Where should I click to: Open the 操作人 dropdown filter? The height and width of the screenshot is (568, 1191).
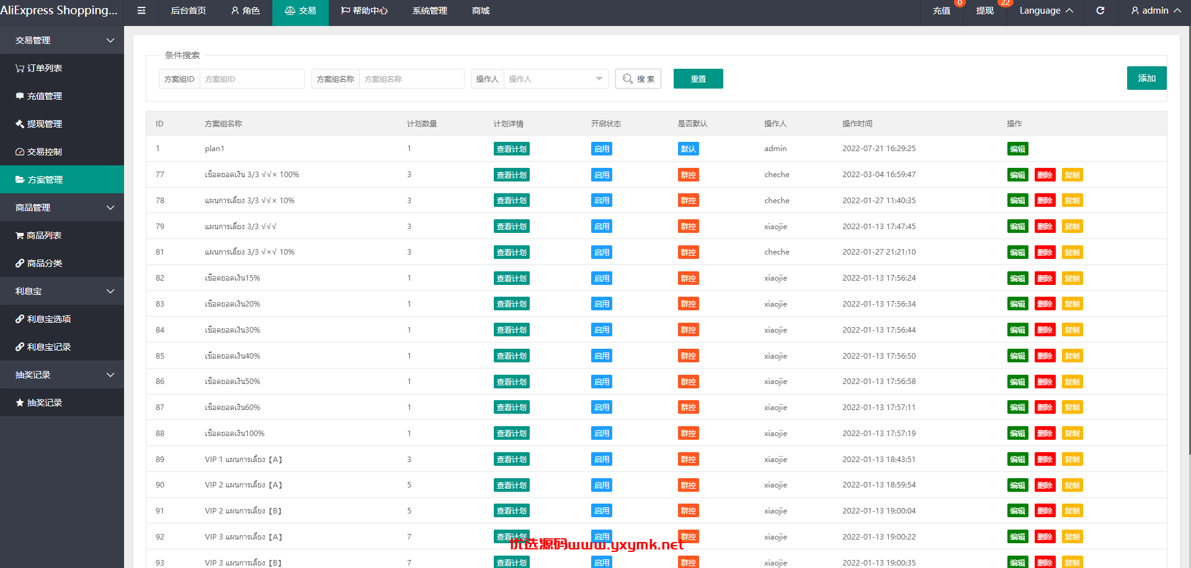coord(556,79)
